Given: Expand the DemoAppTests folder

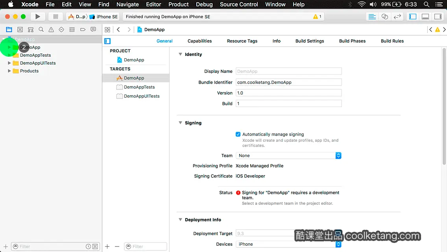Looking at the screenshot, I should pyautogui.click(x=9, y=55).
